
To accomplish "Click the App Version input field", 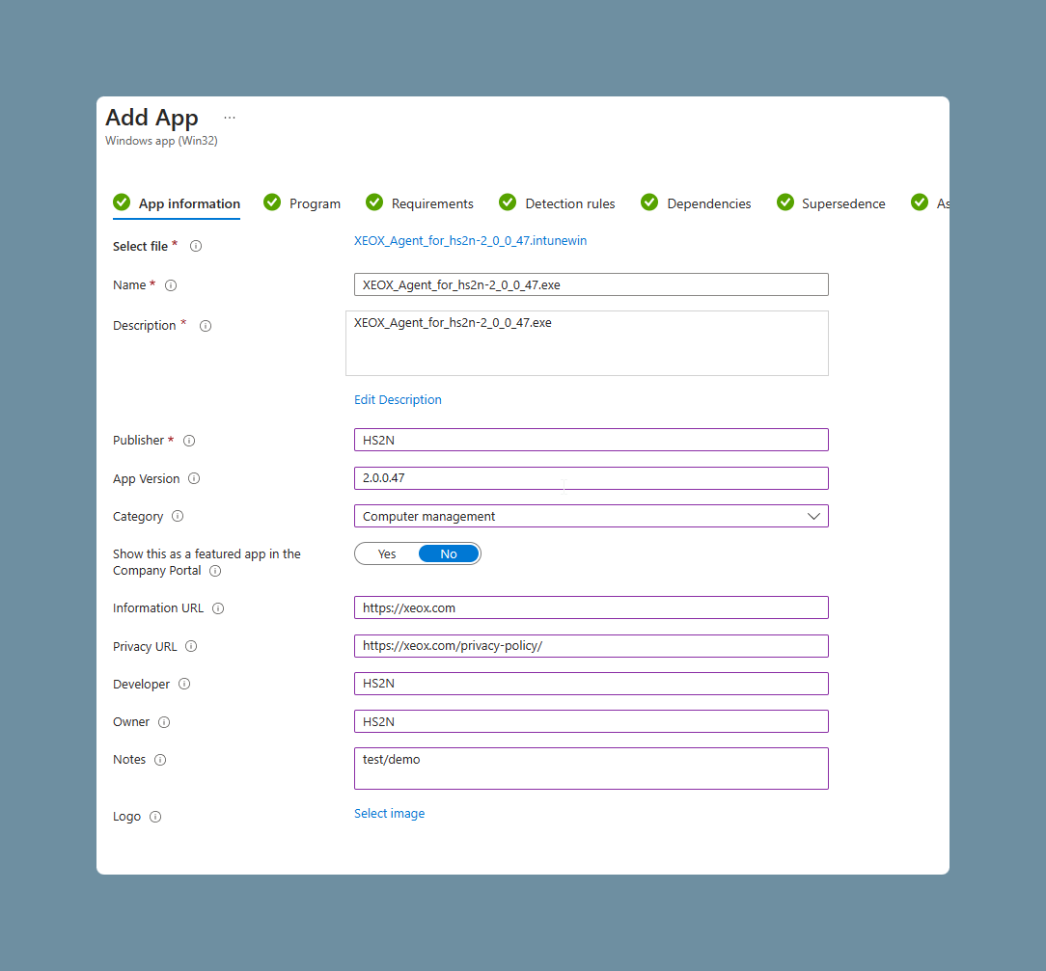I will (592, 478).
